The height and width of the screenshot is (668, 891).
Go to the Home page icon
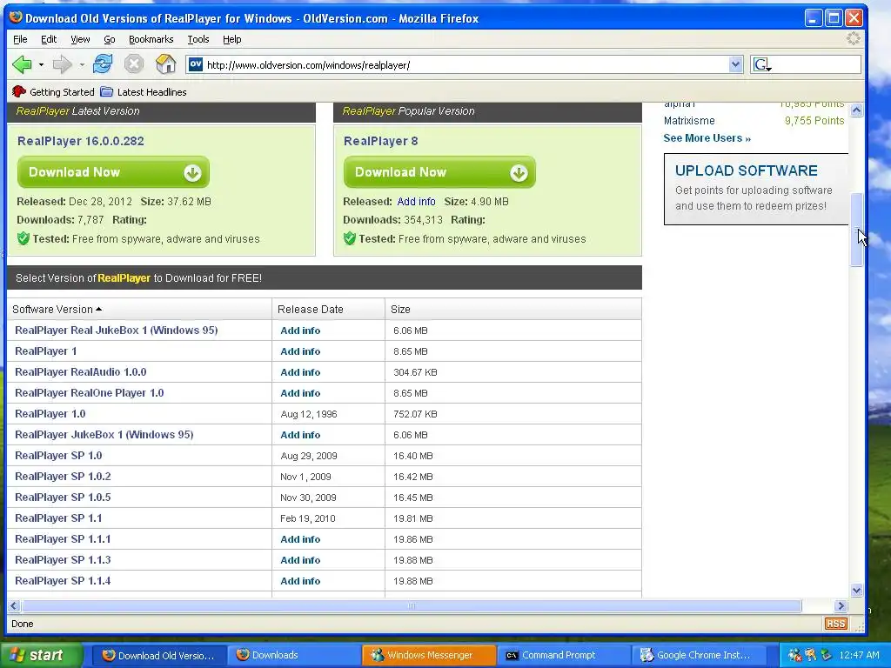tap(165, 64)
